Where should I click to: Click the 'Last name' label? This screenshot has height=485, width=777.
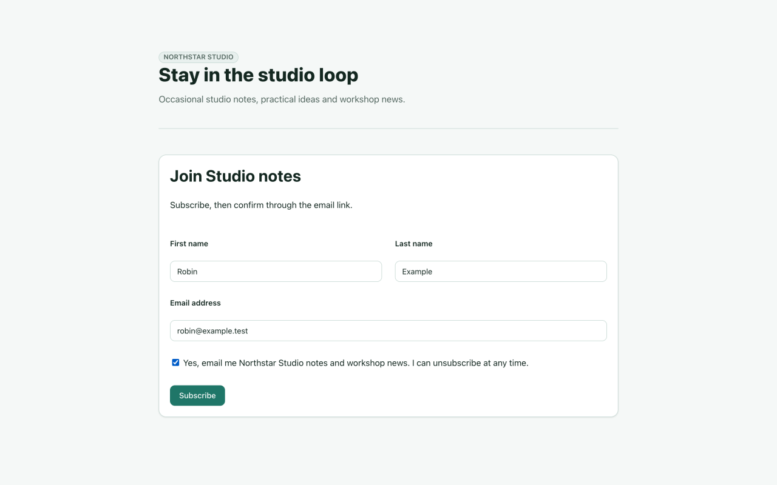414,244
